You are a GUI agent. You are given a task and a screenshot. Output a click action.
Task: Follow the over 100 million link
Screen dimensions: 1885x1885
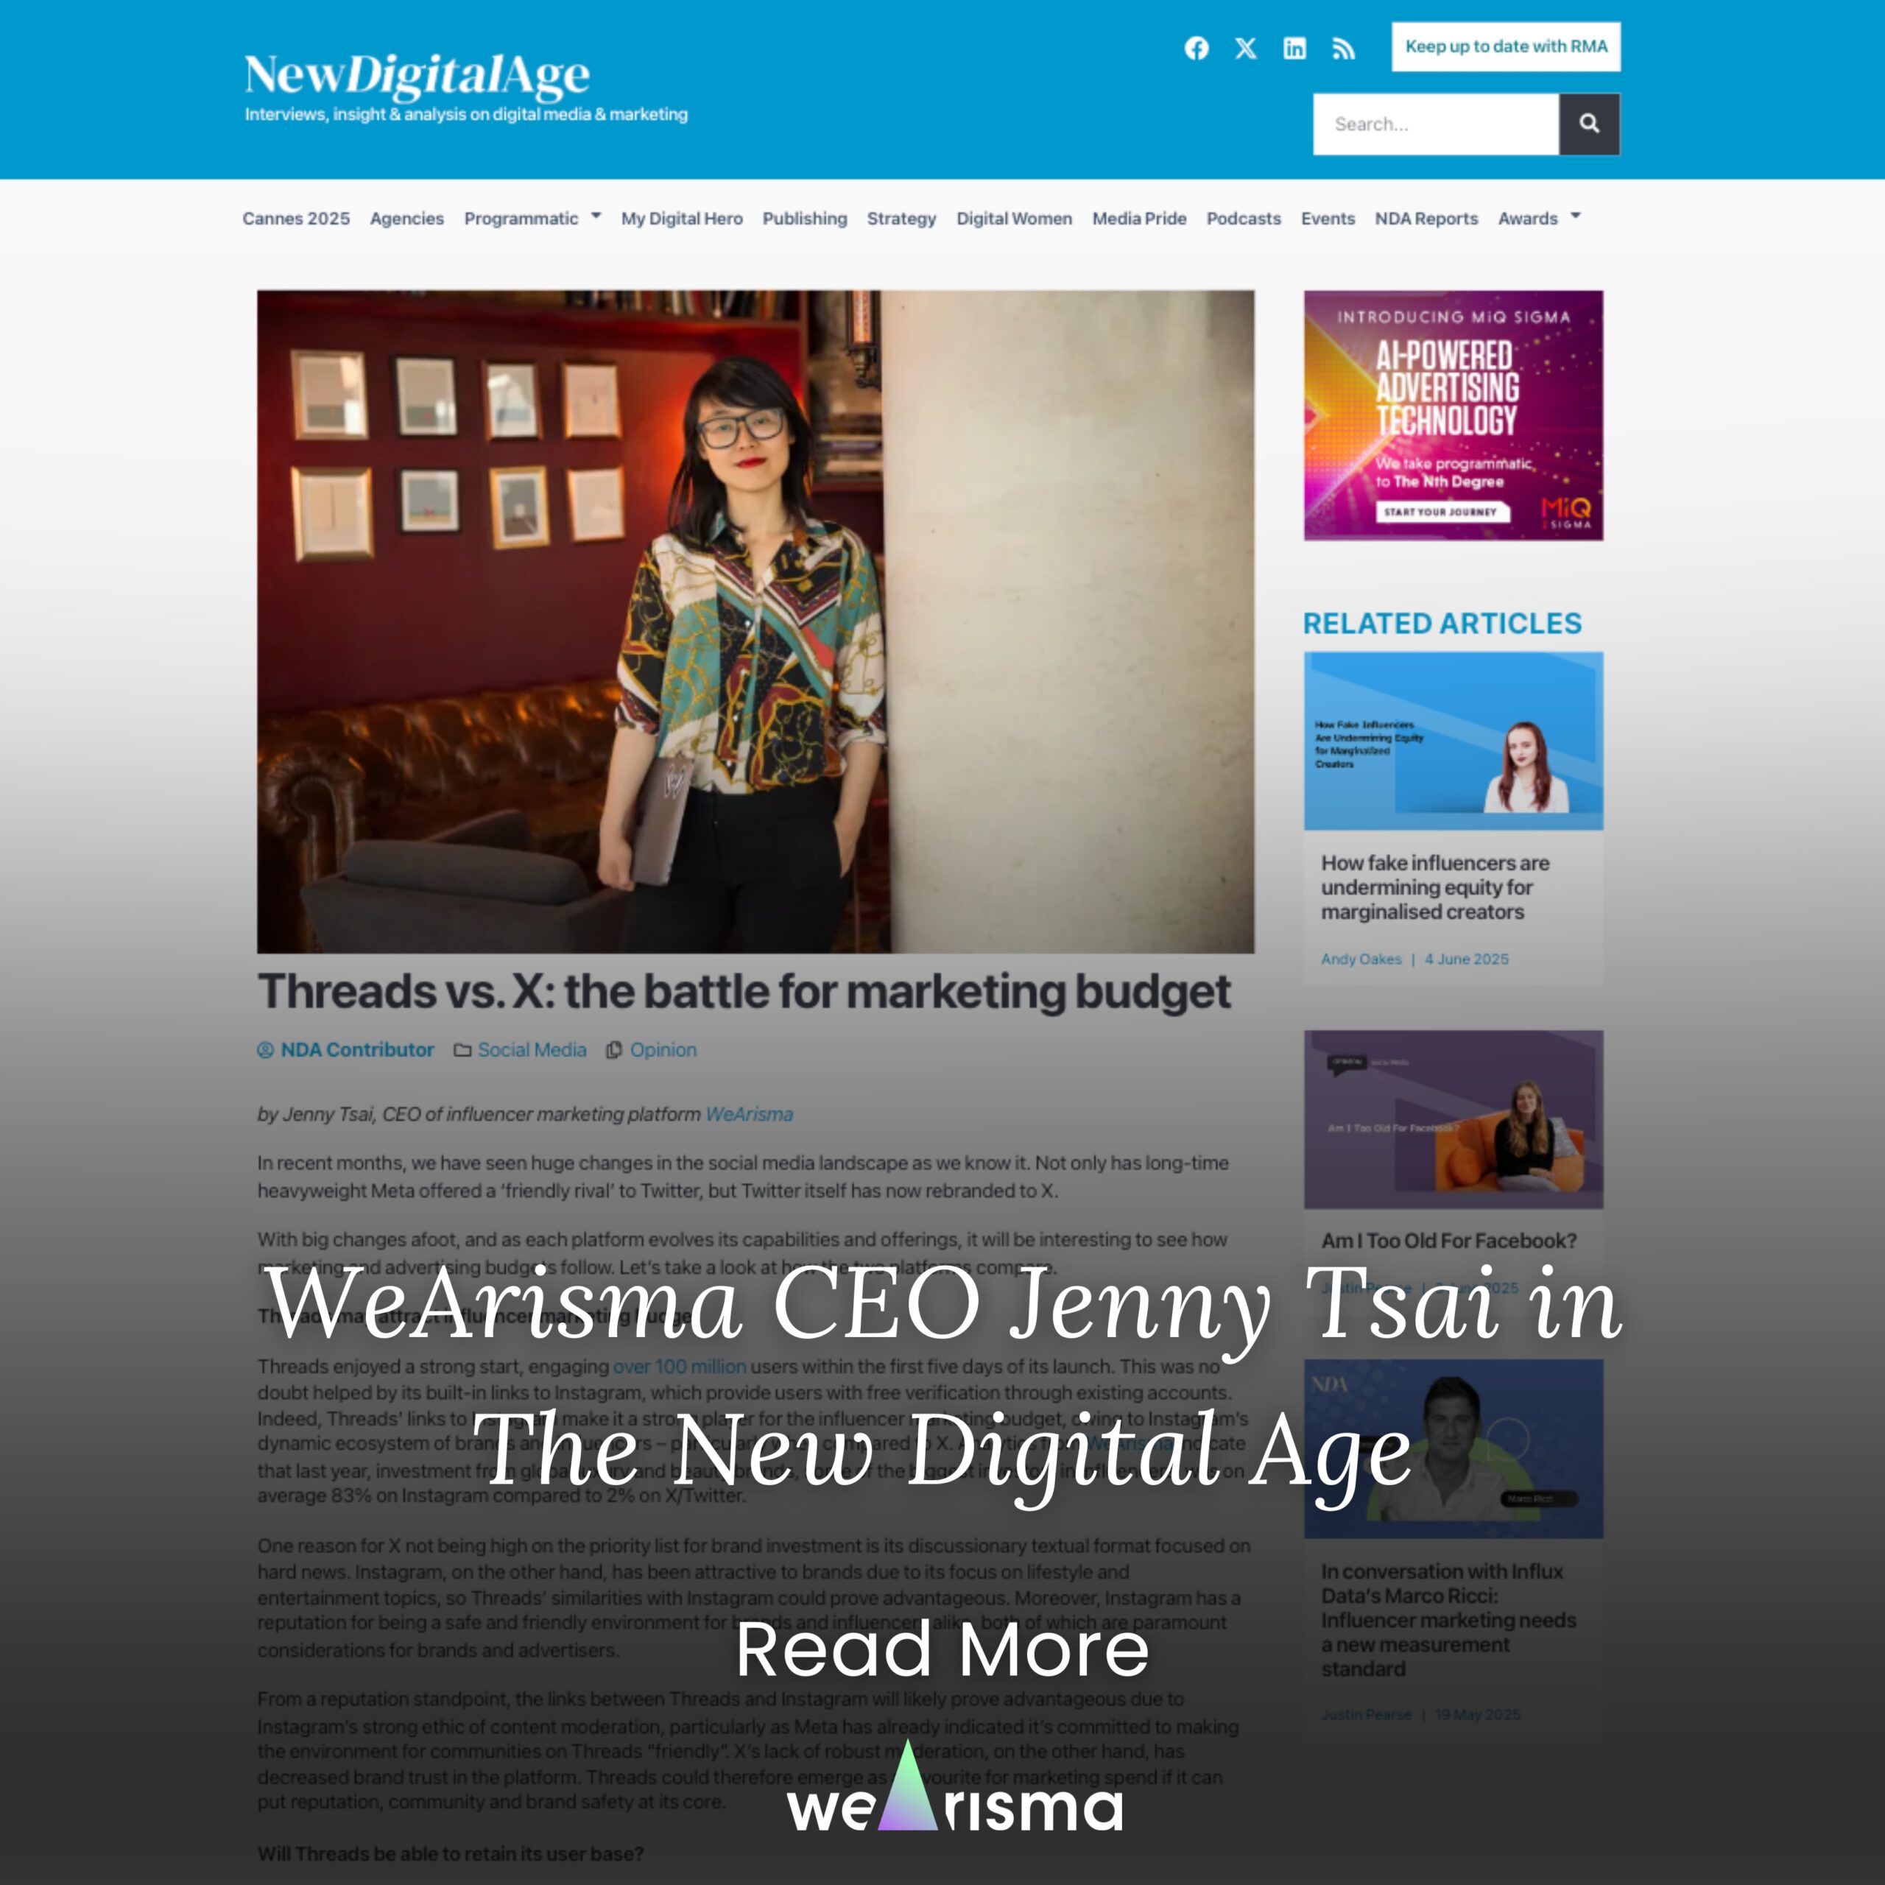click(679, 1366)
